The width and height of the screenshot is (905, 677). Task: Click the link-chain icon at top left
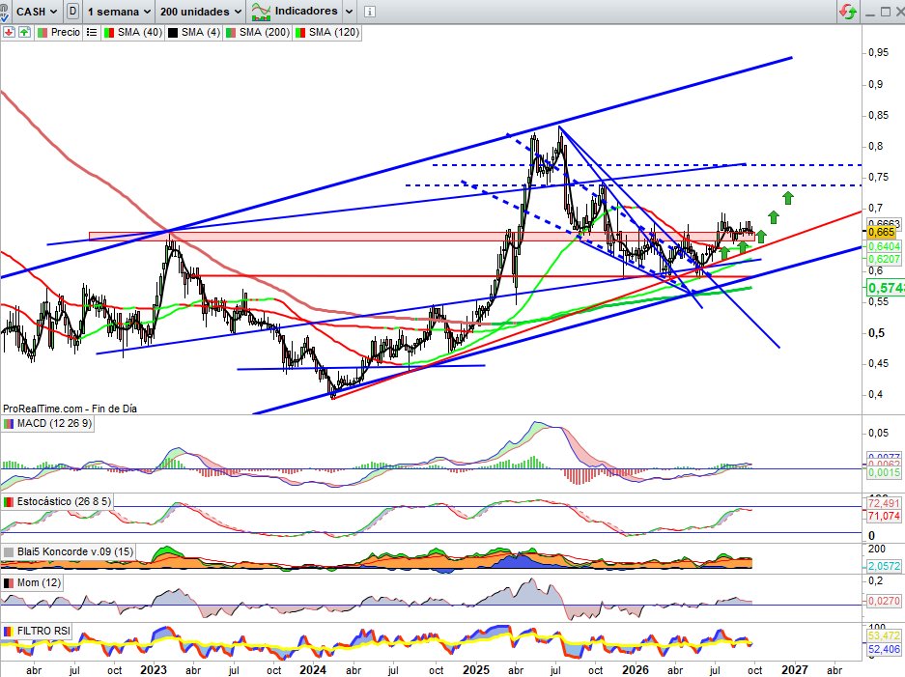[4, 11]
